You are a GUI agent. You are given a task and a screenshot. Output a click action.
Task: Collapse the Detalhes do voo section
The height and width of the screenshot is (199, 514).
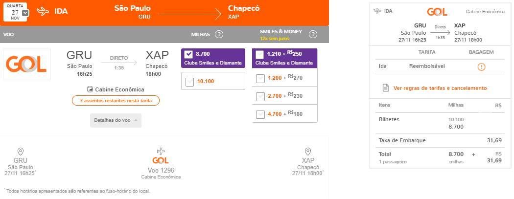(x=116, y=120)
